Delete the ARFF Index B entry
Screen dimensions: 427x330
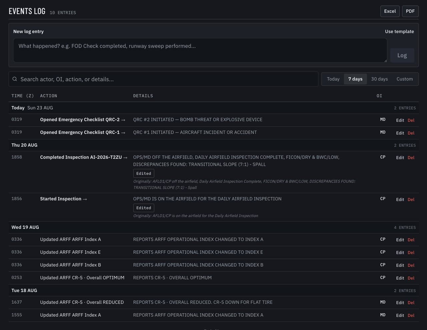(411, 265)
